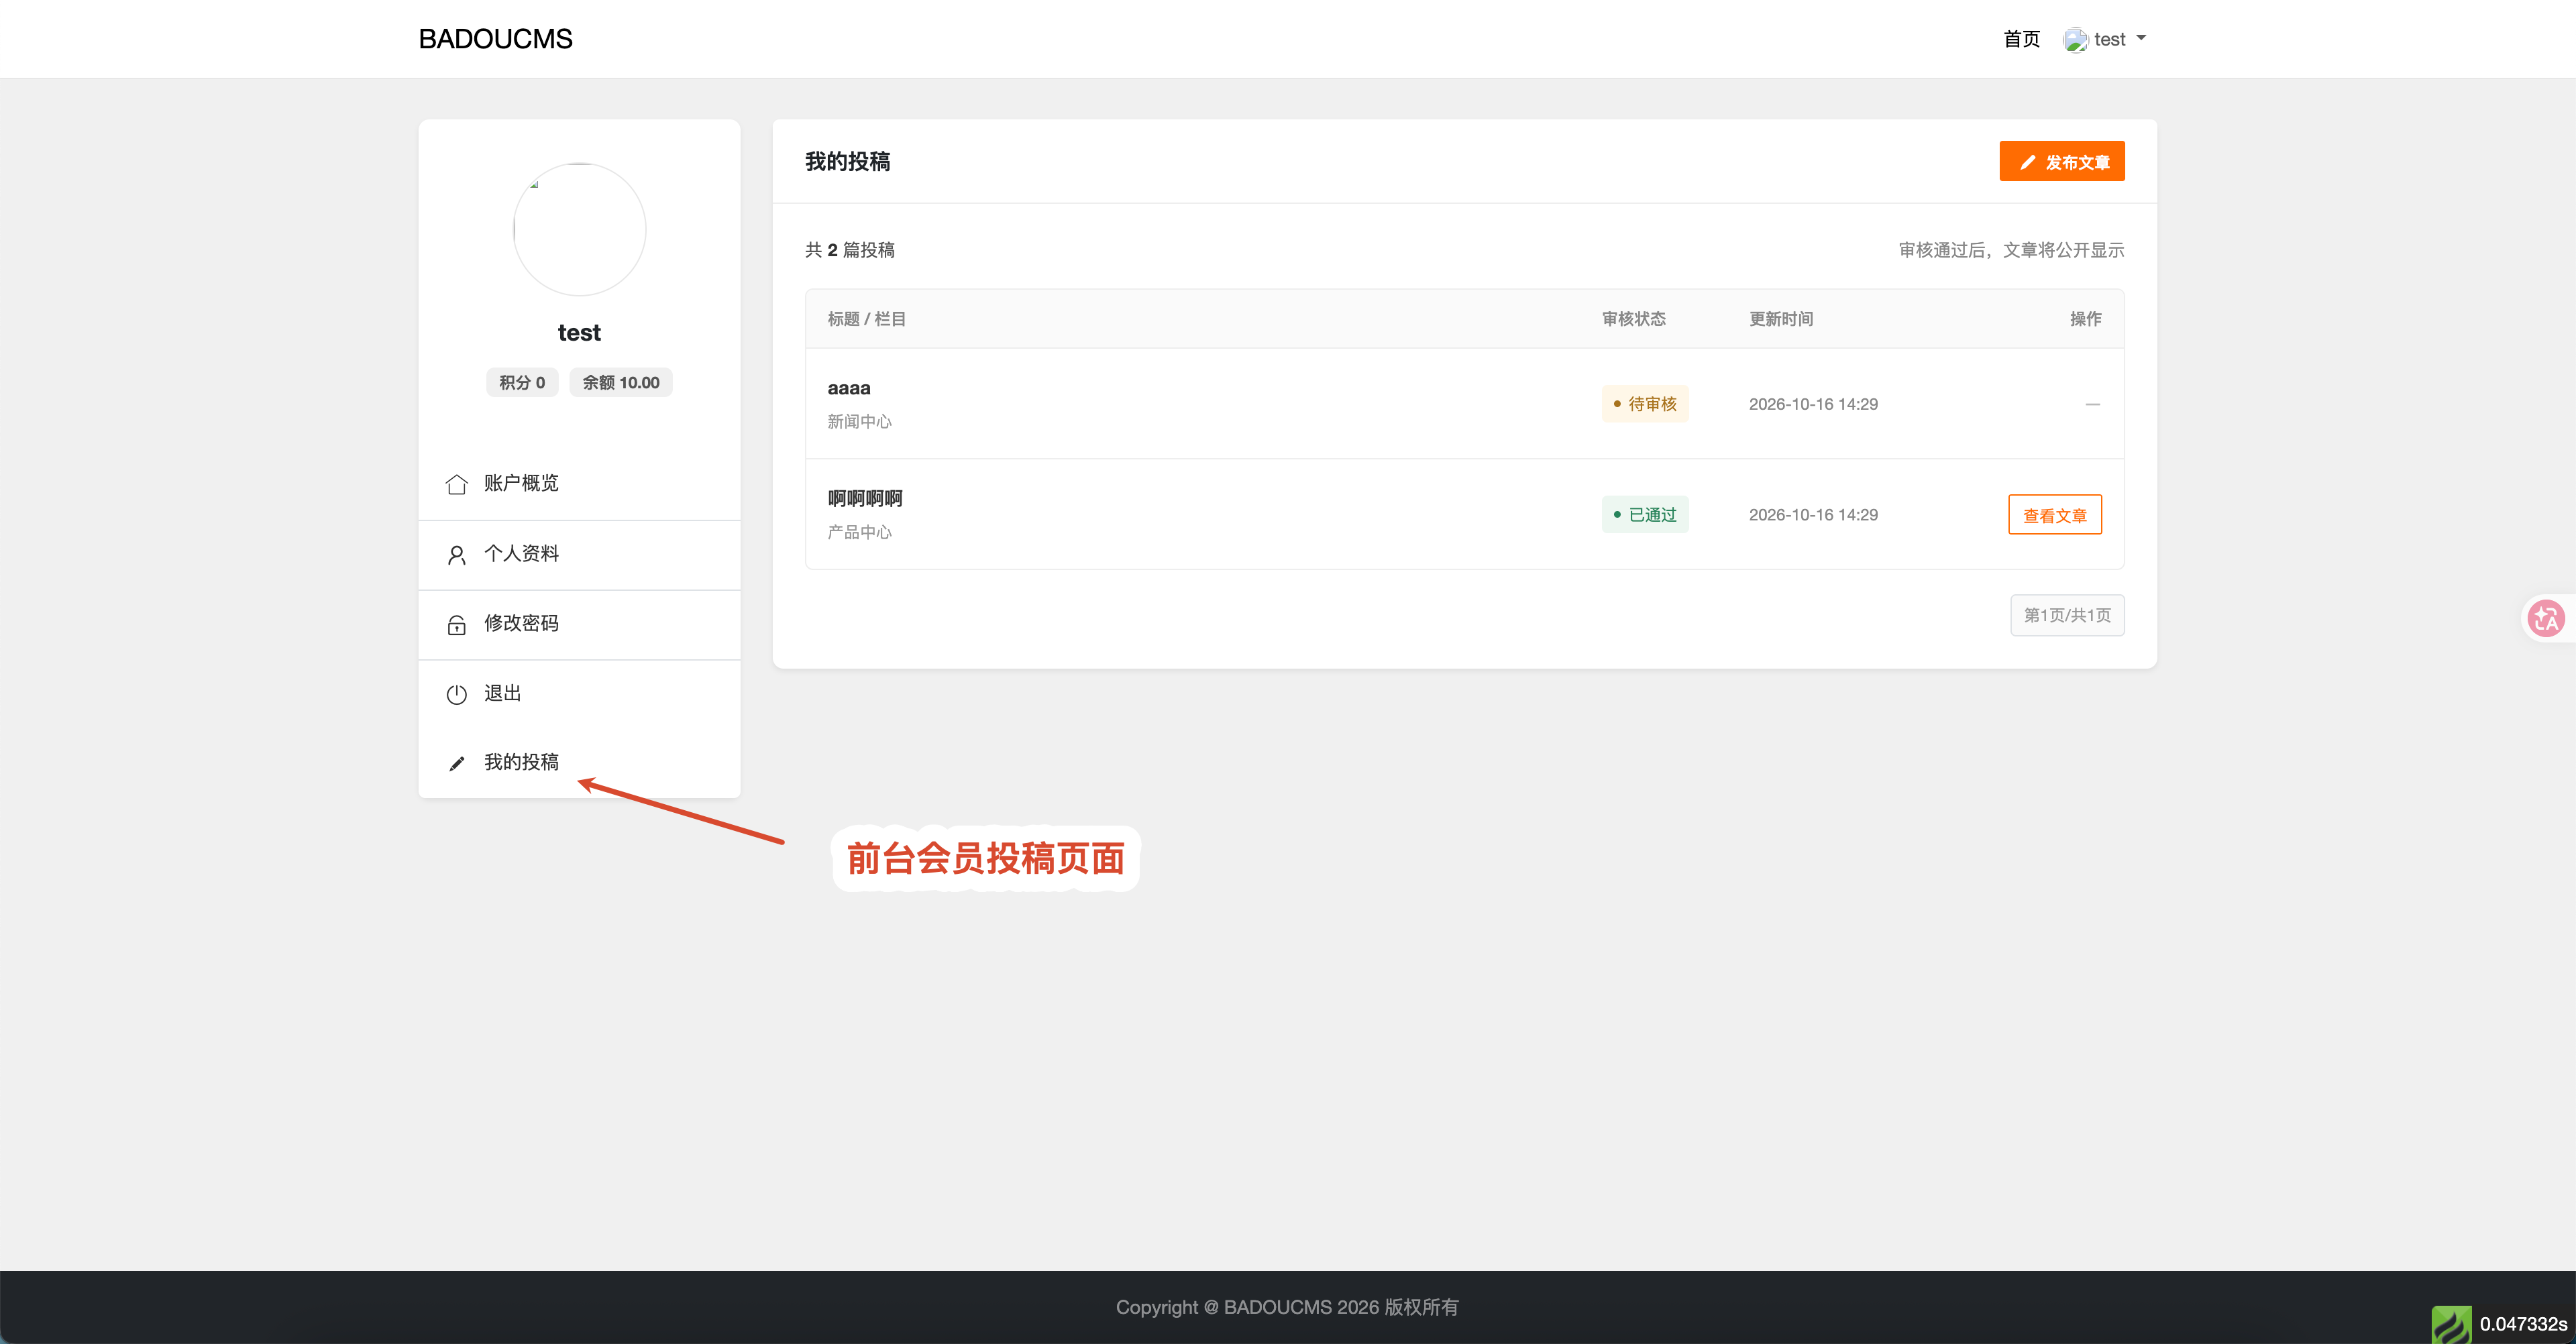The image size is (2576, 1344).
Task: Click the 新闻中心 category label
Action: (x=859, y=422)
